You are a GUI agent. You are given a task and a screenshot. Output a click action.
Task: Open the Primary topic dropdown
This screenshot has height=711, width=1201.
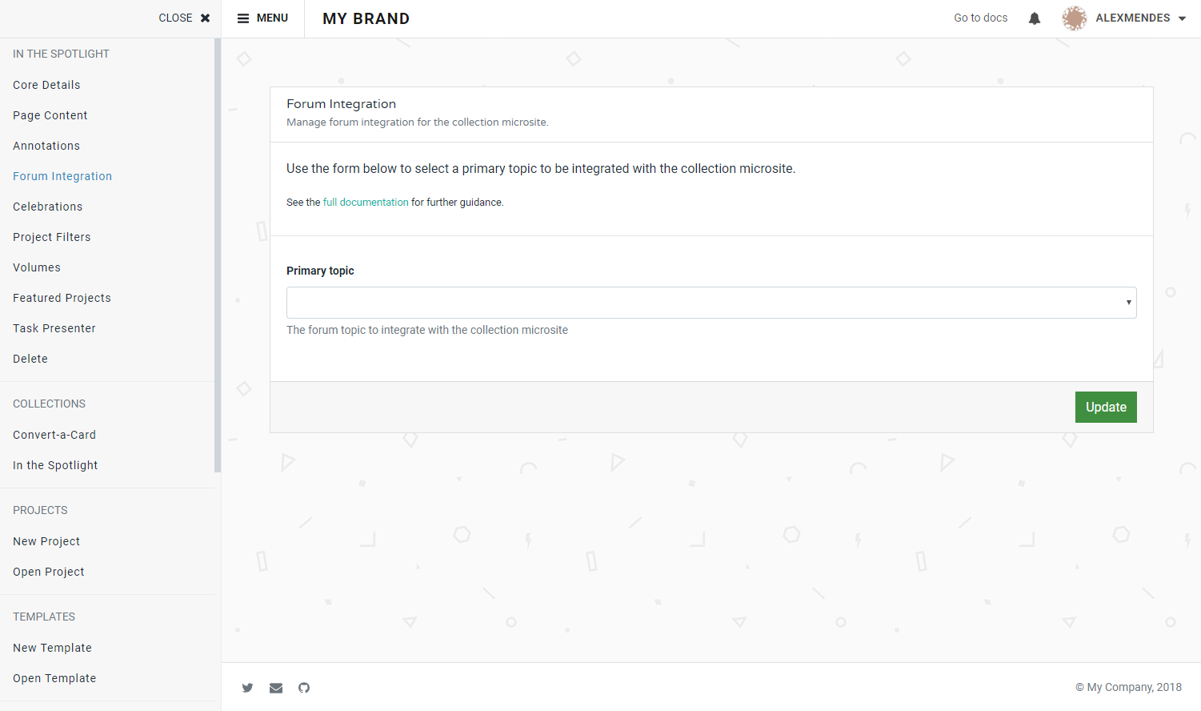711,302
